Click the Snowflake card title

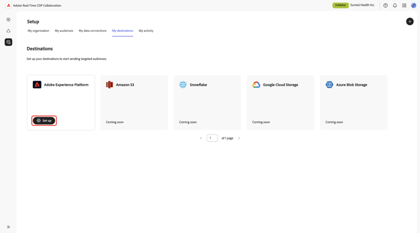point(198,85)
